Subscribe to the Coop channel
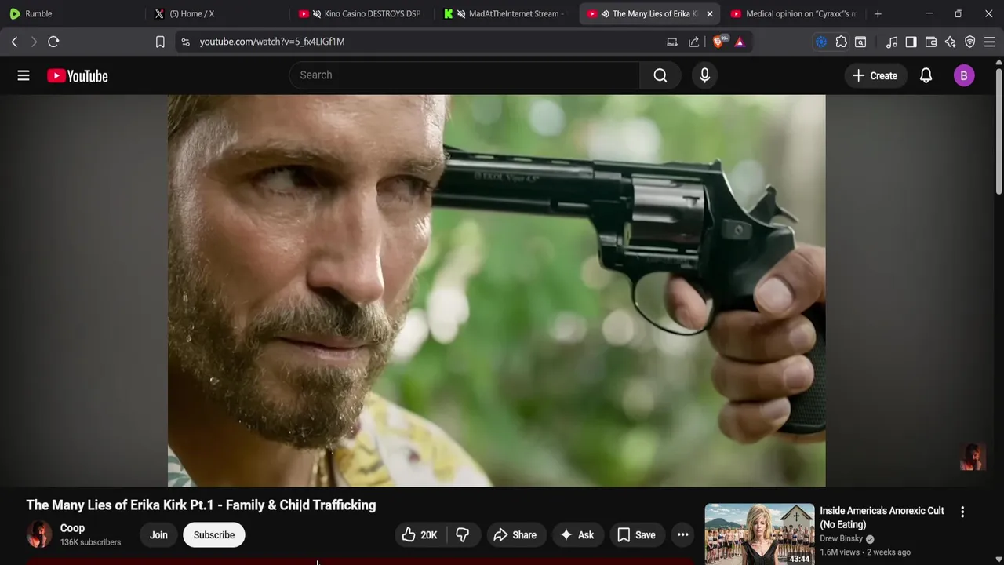Screen dimensions: 1004x565 click(214, 535)
